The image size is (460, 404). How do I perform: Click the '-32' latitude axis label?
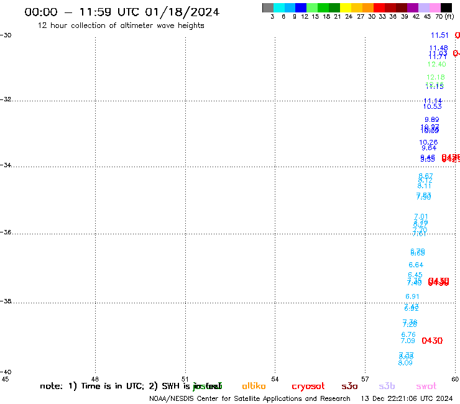6,99
